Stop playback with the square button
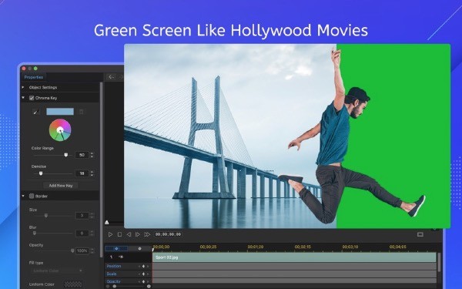462x289 pixels. [x=119, y=234]
